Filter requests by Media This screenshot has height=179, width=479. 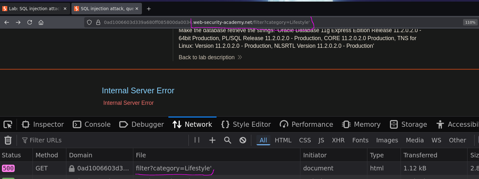tap(415, 140)
